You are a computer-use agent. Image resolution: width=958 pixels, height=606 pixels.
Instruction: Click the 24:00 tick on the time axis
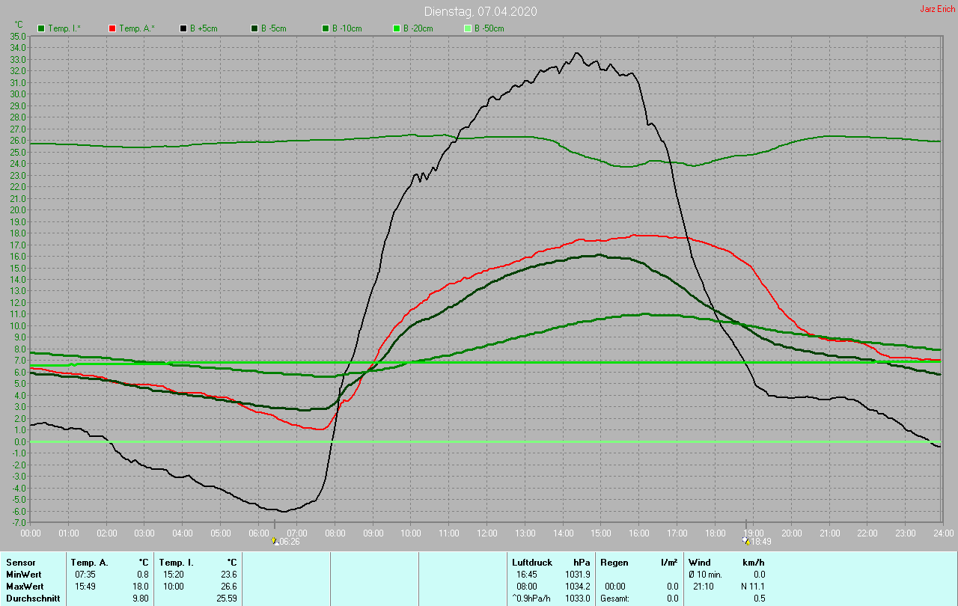pyautogui.click(x=943, y=533)
